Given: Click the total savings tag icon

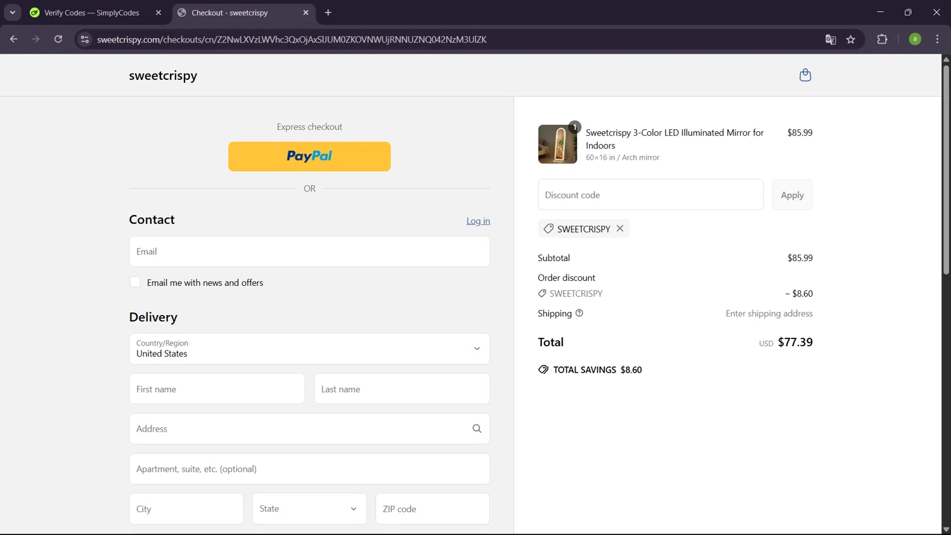Looking at the screenshot, I should [543, 370].
